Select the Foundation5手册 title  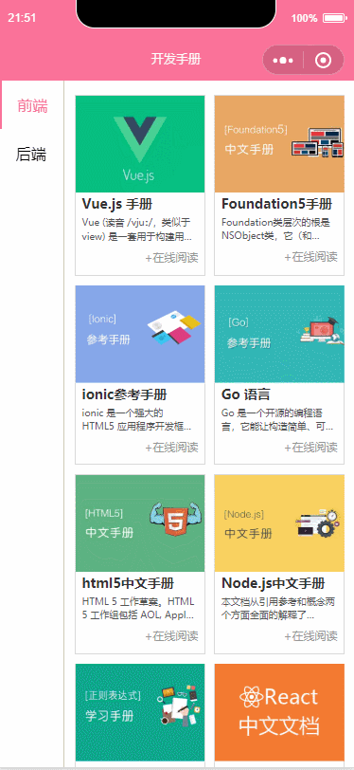[277, 204]
